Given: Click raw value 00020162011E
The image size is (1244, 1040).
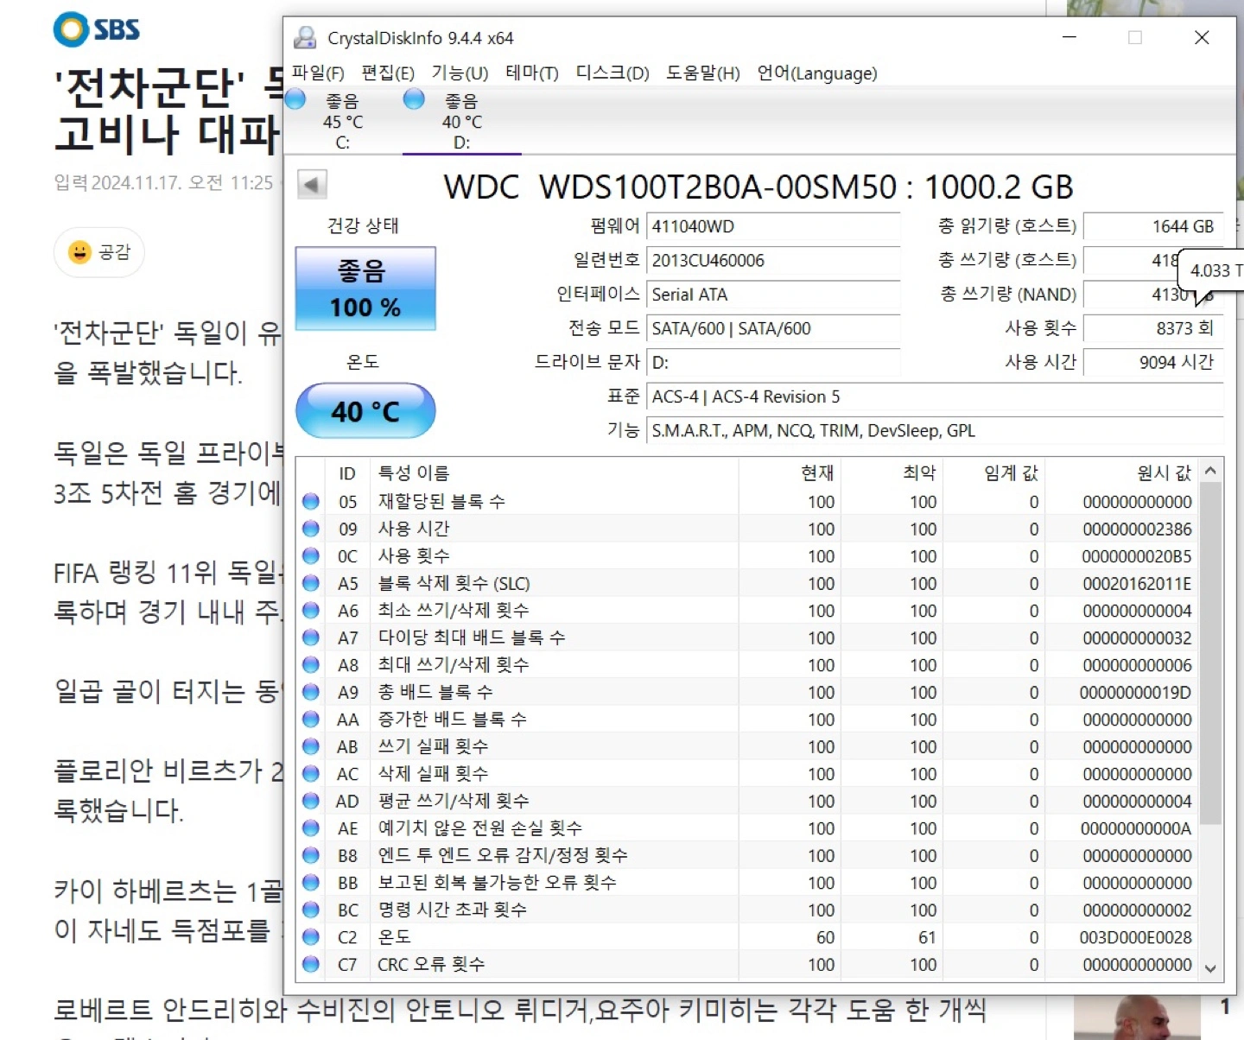Looking at the screenshot, I should coord(1137,583).
